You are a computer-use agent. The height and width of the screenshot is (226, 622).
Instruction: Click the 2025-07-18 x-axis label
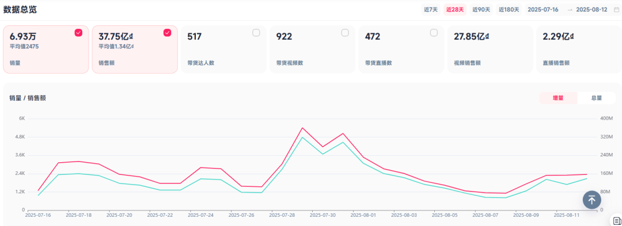79,215
